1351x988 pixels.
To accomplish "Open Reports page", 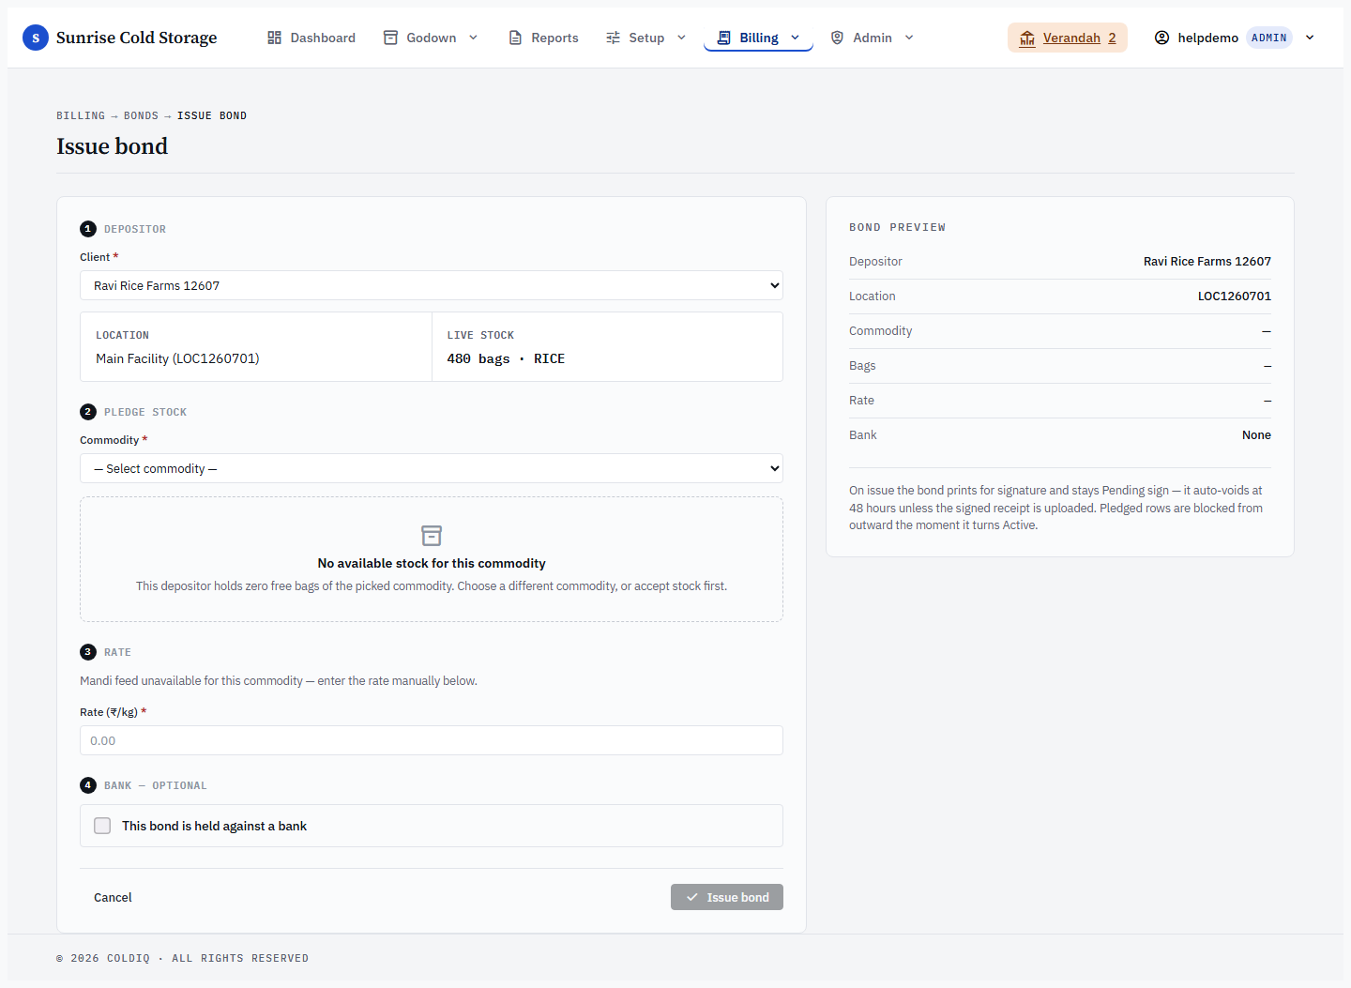I will (543, 38).
